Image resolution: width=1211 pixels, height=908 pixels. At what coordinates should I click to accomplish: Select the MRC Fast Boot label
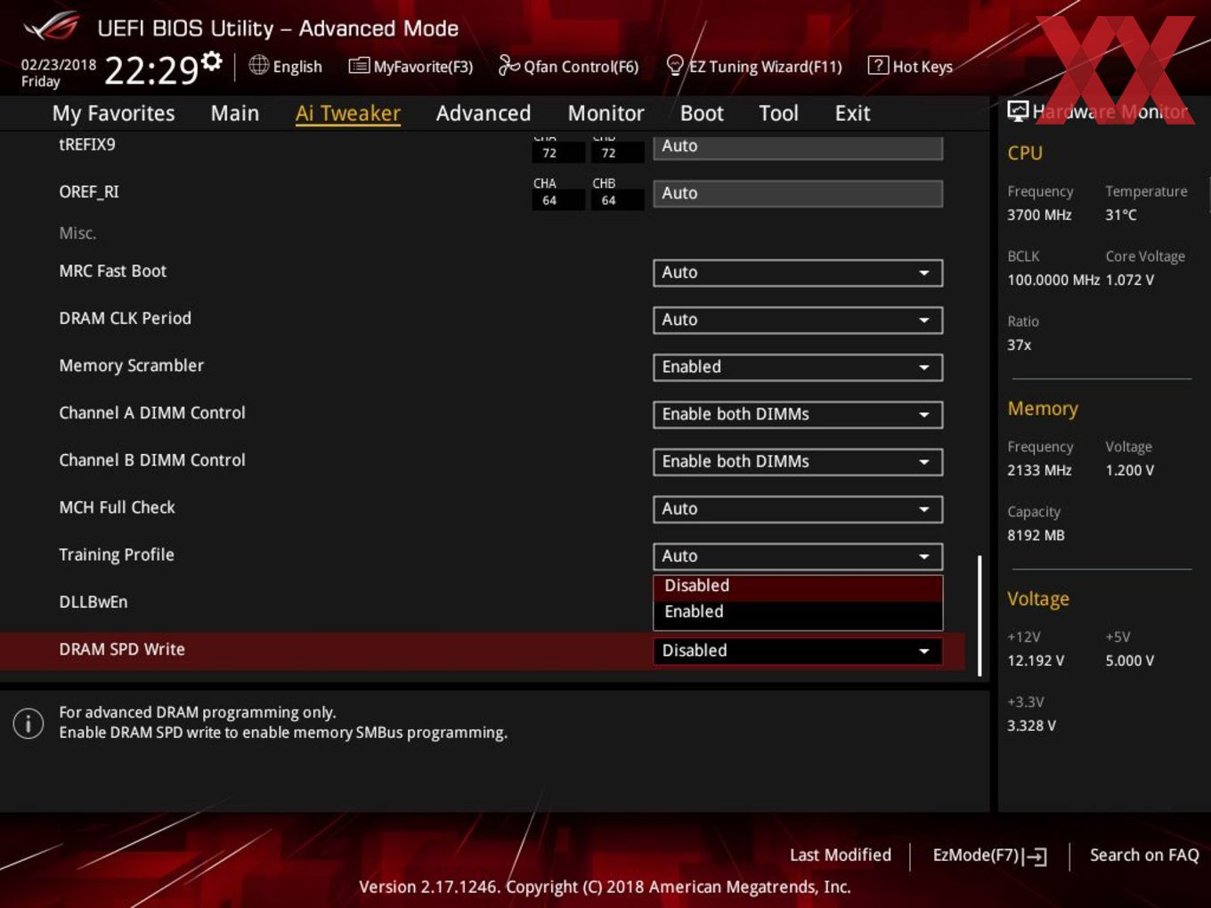(113, 271)
